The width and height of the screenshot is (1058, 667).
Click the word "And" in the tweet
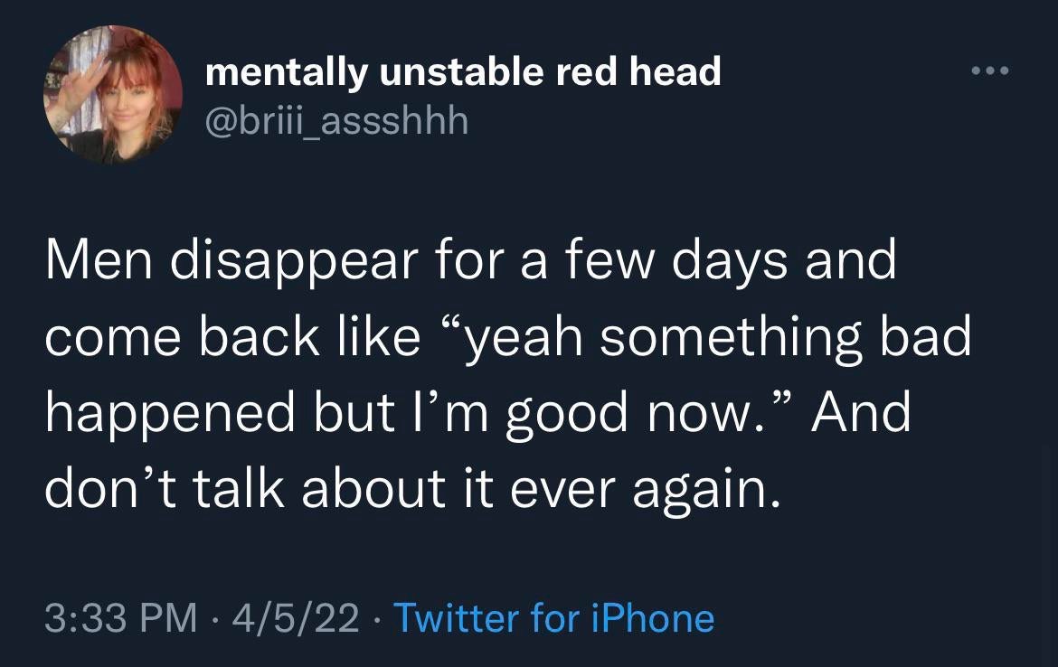tap(861, 412)
